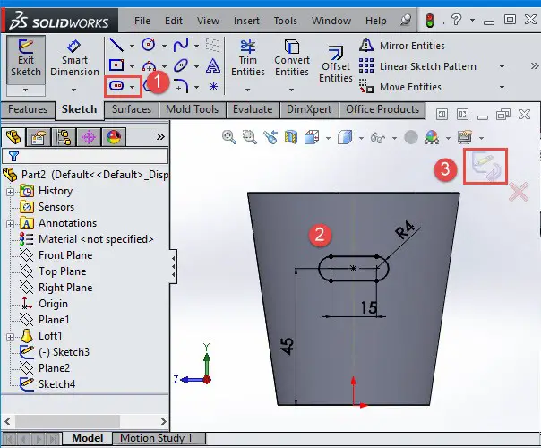Click the Offset Entities tool

click(336, 64)
